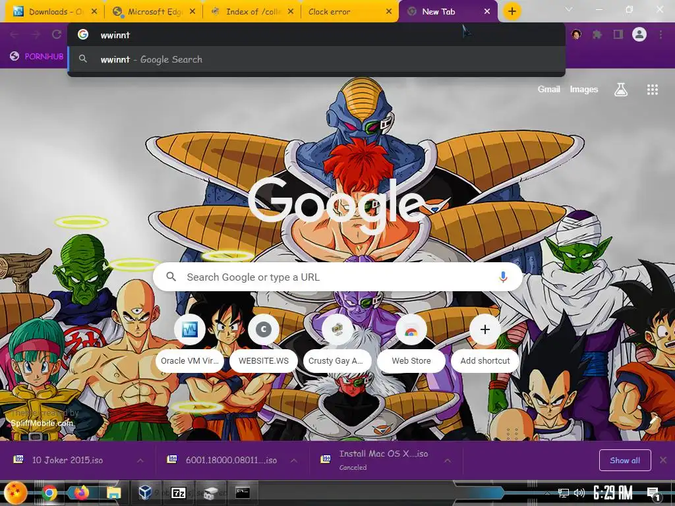Close the downloads bar
The height and width of the screenshot is (506, 675).
click(663, 460)
